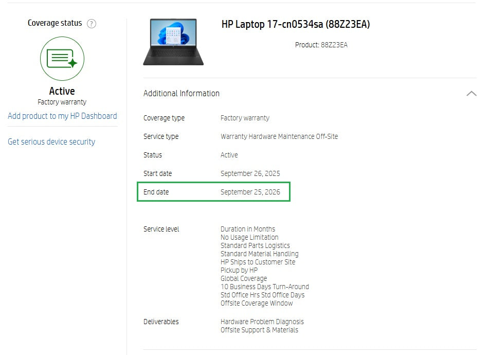Viewport: 489px width, 355px height.
Task: Select the No Usage Limitation line
Action: pyautogui.click(x=249, y=237)
